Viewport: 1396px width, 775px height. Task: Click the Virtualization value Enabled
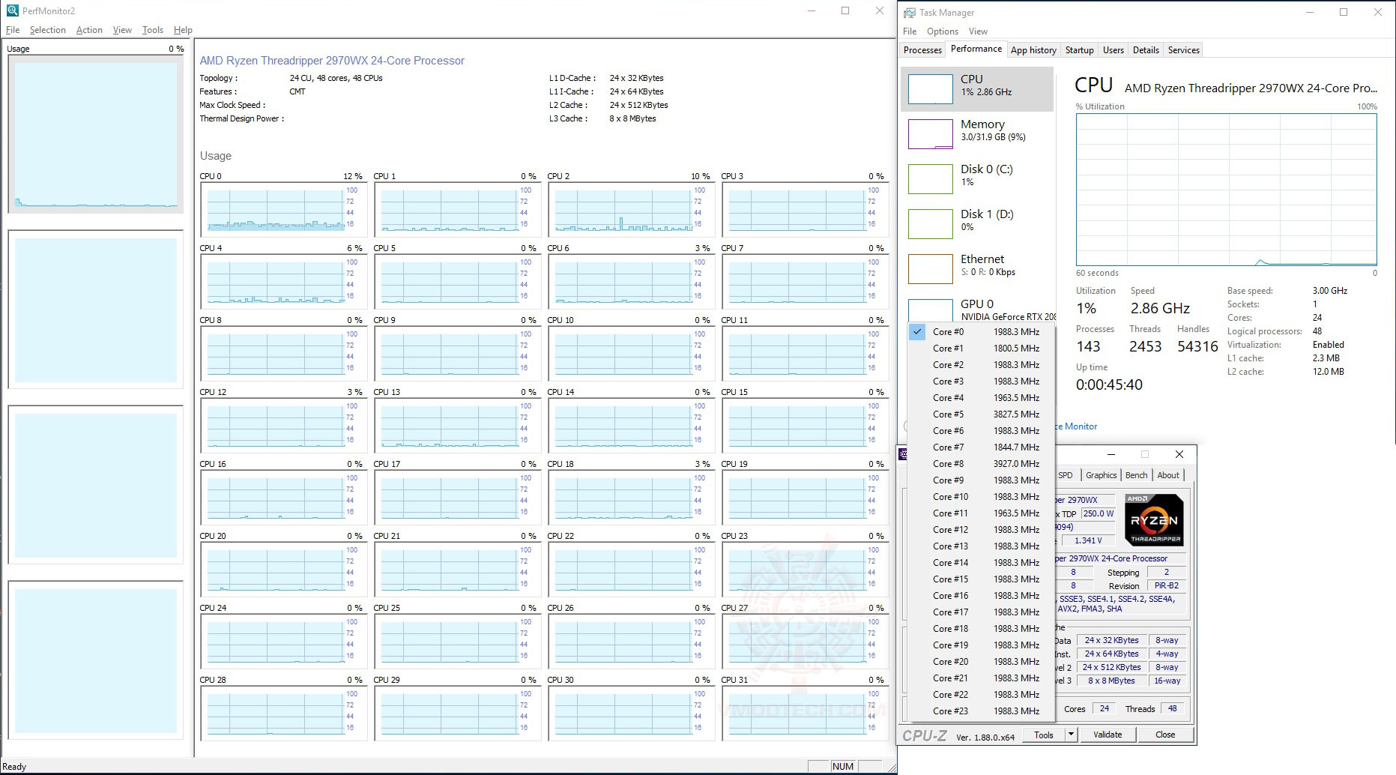pyautogui.click(x=1329, y=345)
